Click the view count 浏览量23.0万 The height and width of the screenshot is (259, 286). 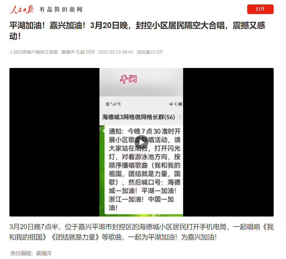149,52
